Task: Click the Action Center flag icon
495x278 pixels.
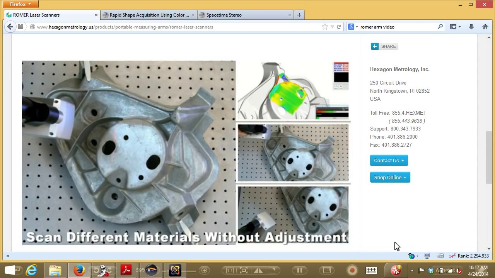Action: tap(422, 270)
